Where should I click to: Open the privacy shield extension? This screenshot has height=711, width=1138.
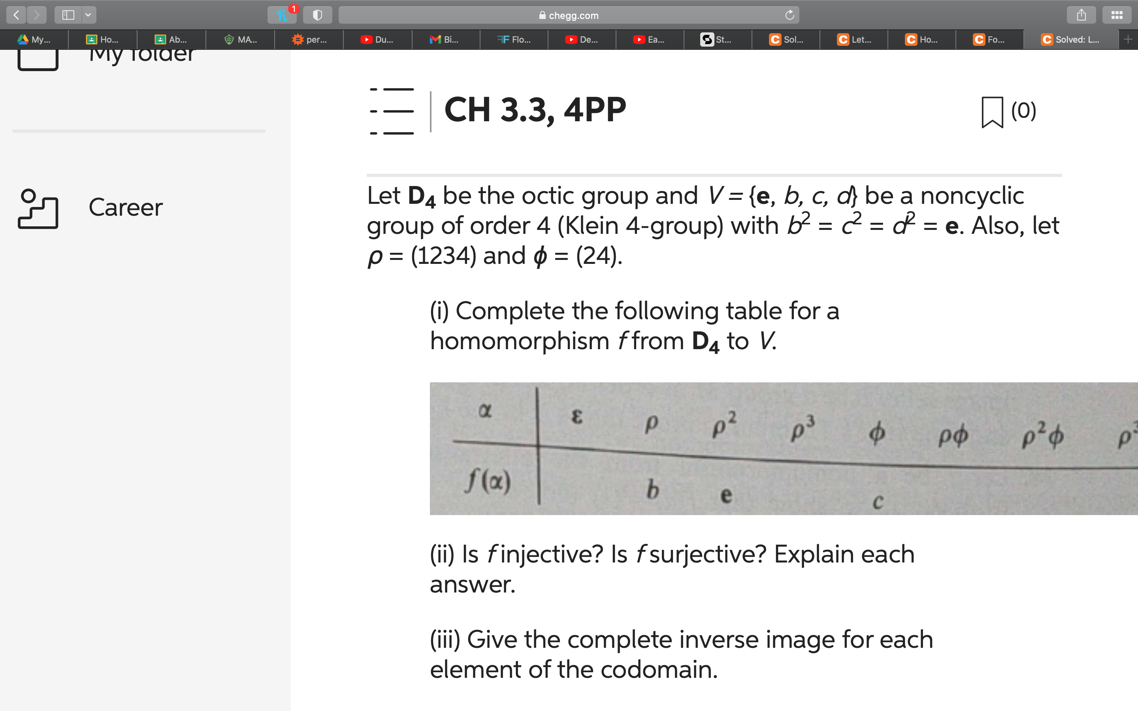[x=317, y=15]
